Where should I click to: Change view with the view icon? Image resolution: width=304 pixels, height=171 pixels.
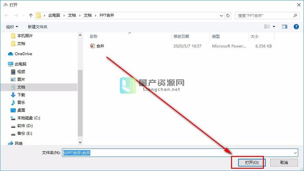click(267, 26)
